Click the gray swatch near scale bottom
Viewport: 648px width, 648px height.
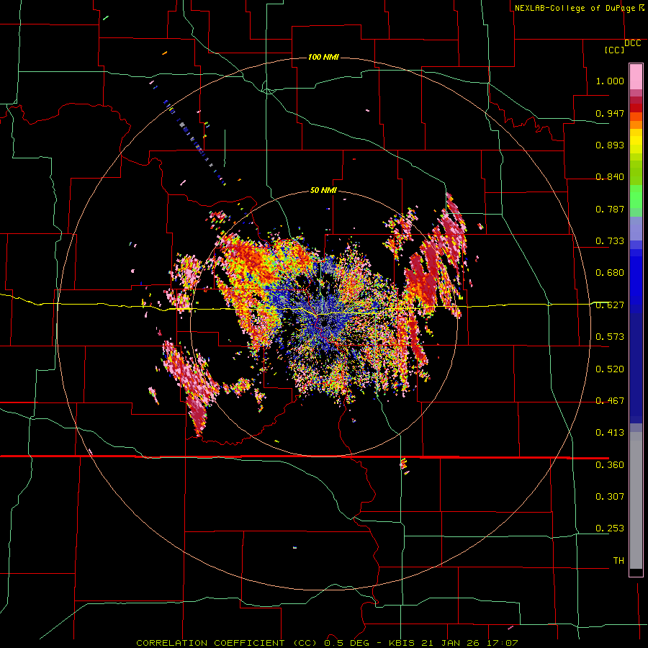click(636, 500)
